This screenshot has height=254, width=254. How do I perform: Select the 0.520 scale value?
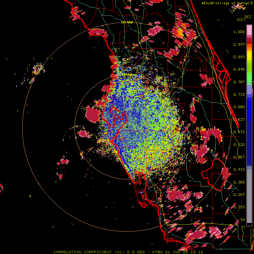(239, 145)
